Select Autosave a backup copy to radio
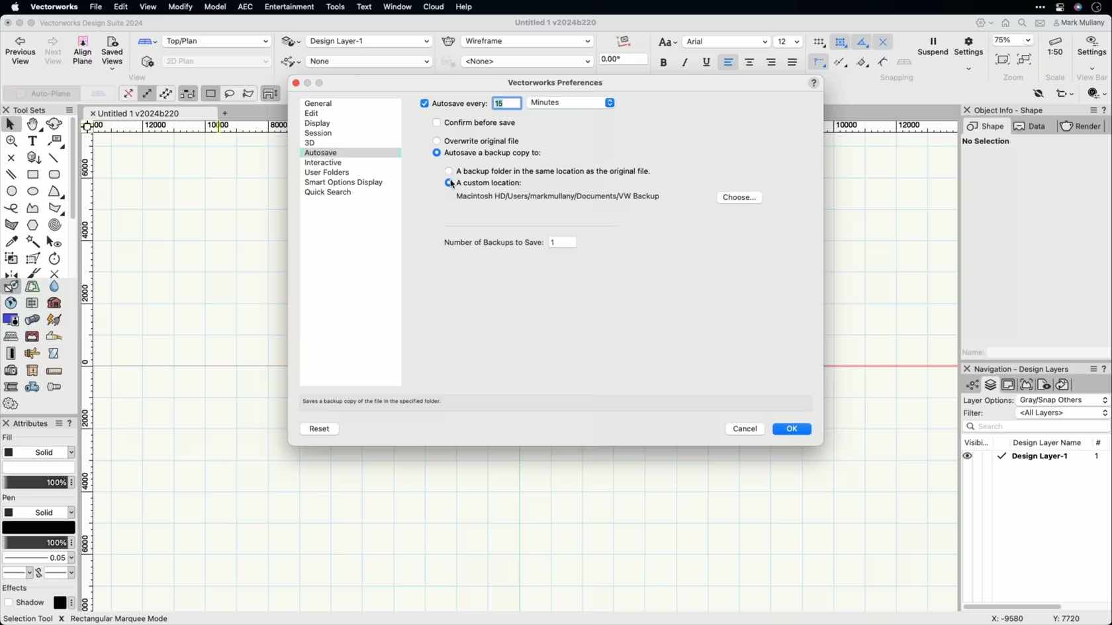The image size is (1112, 625). pos(436,153)
